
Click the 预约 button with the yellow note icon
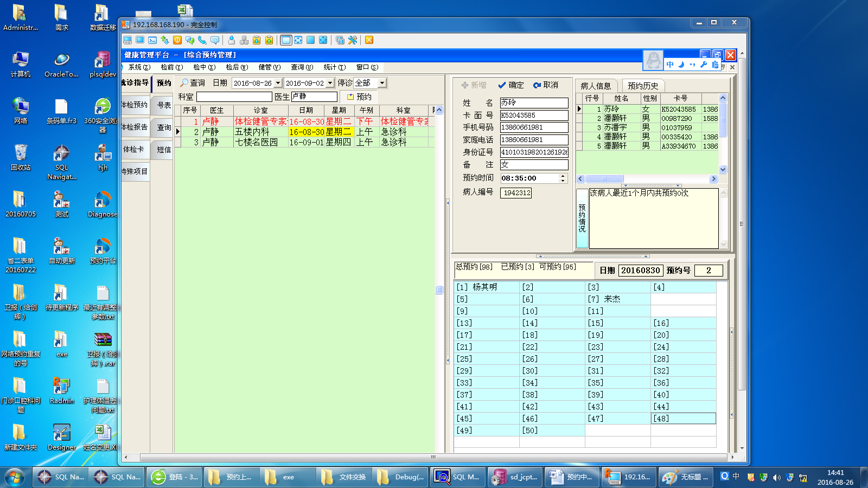[359, 97]
